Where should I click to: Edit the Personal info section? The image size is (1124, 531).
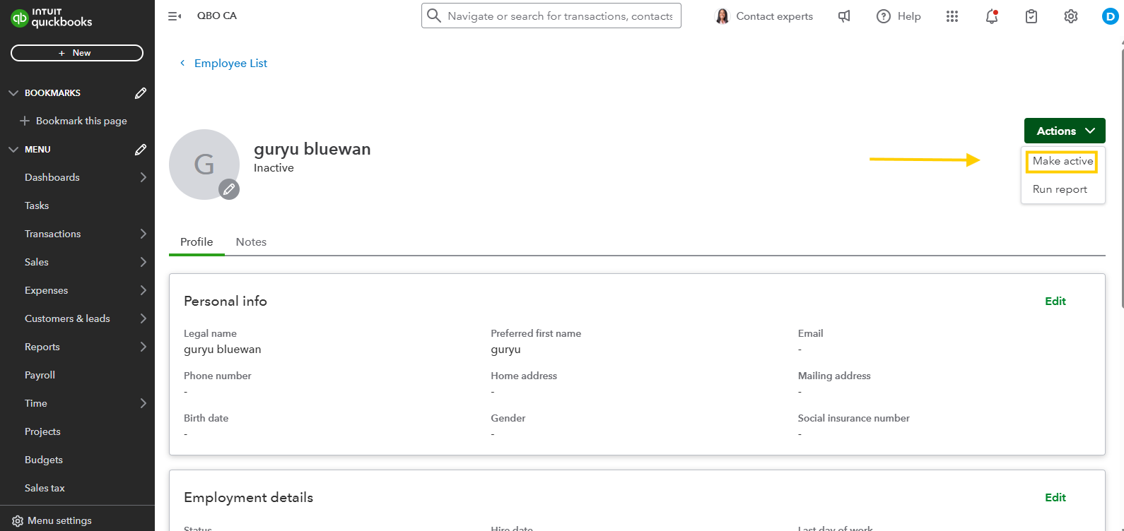coord(1055,301)
